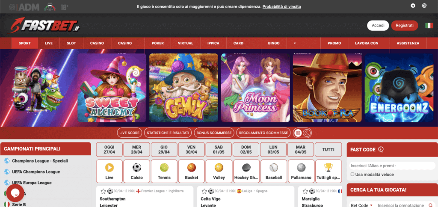Screen dimensions: 438x207
Task: Select the Calcio soccer ball filter
Action: tap(136, 171)
